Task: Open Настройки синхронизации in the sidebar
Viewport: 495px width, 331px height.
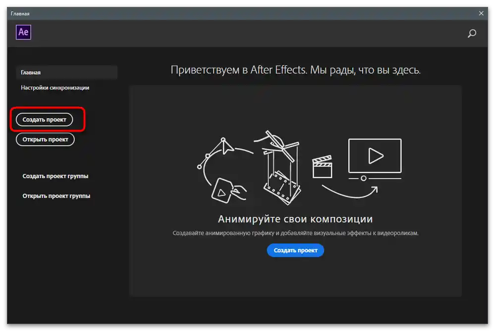Action: pyautogui.click(x=55, y=88)
